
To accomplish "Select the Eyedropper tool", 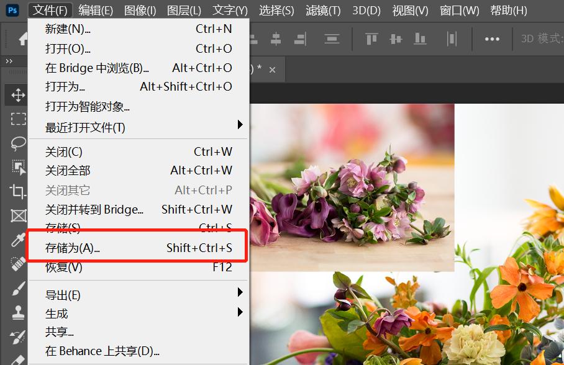I will point(17,239).
